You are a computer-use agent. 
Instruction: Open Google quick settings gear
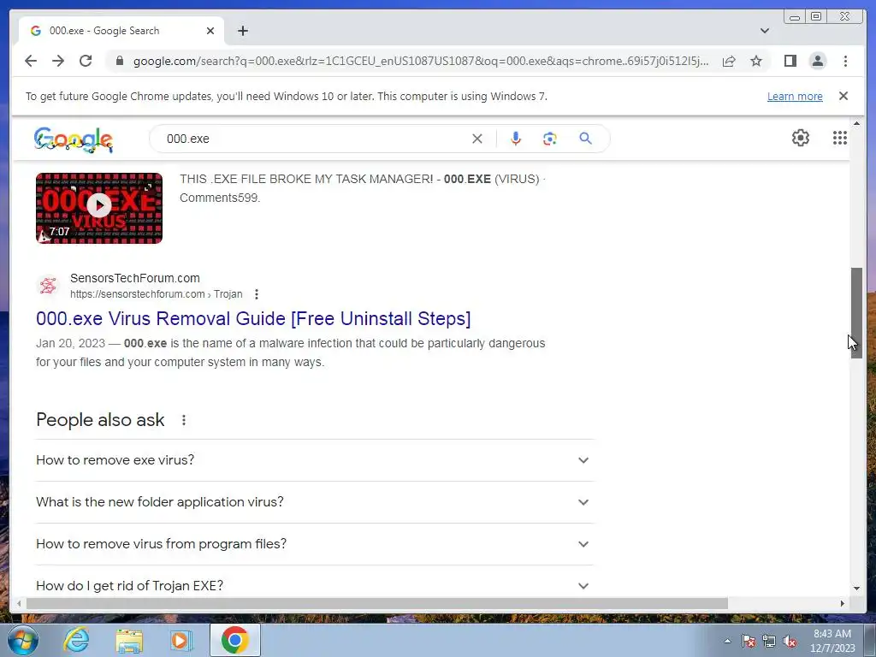pyautogui.click(x=801, y=138)
